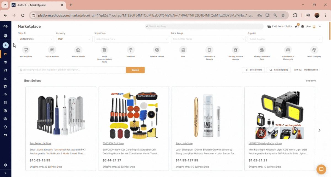Screen dimensions: 331x177
Task: Open the chat bubble widget at bottom right
Action: pos(321,169)
